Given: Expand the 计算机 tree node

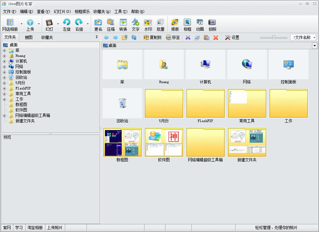Looking at the screenshot, I should [x=4, y=61].
